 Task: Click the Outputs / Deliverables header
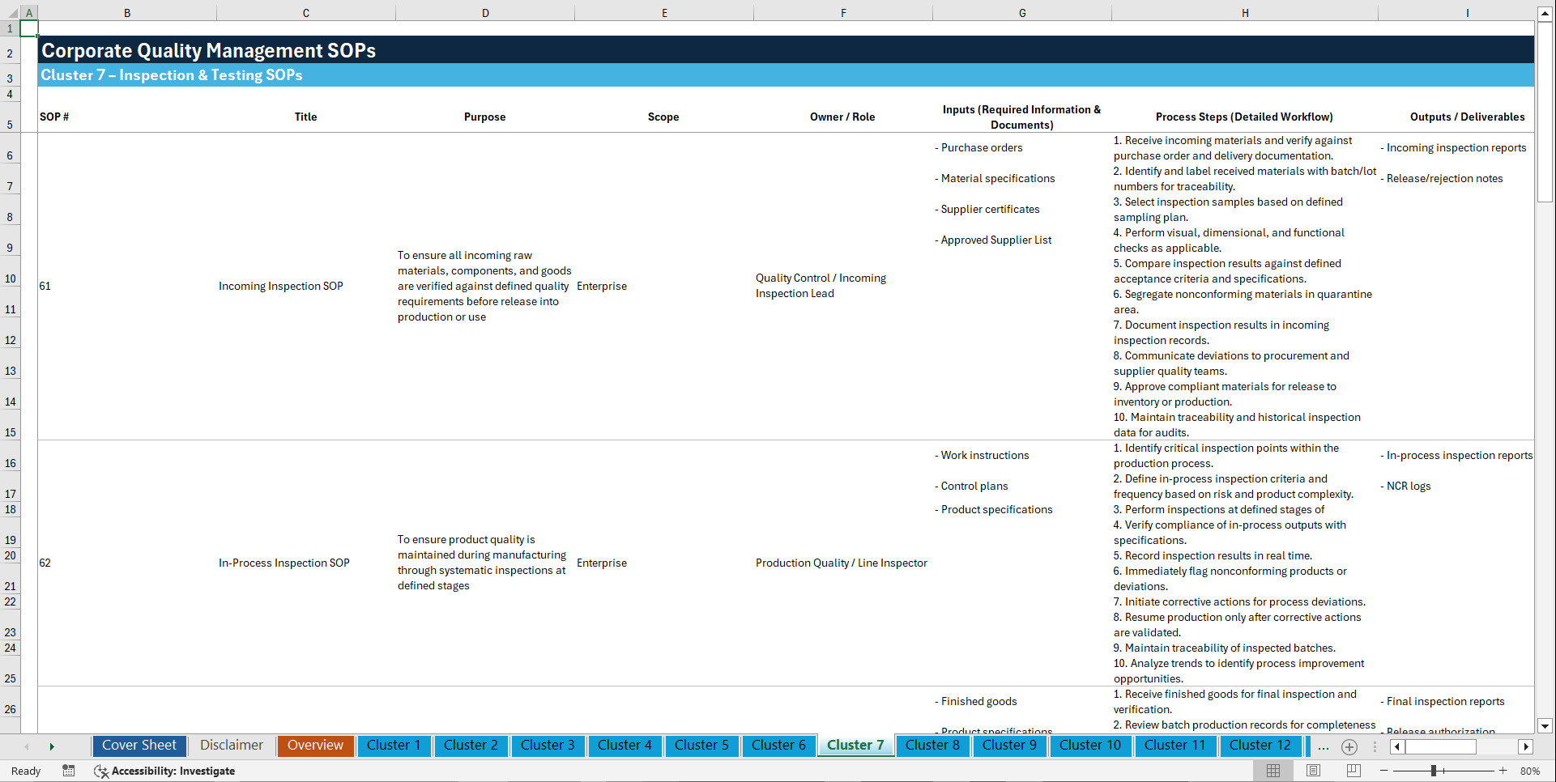pos(1467,117)
